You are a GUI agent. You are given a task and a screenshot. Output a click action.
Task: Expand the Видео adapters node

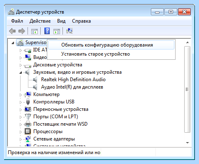pos(21,58)
